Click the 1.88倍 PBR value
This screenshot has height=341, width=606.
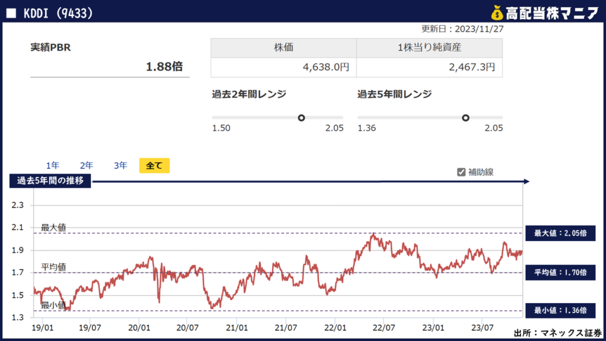[x=164, y=66]
